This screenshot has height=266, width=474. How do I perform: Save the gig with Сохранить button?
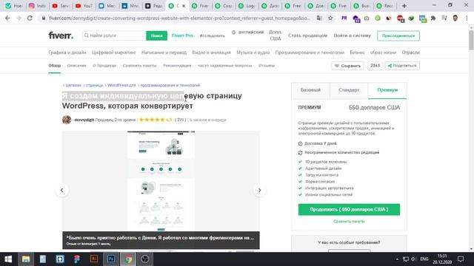tap(347, 66)
